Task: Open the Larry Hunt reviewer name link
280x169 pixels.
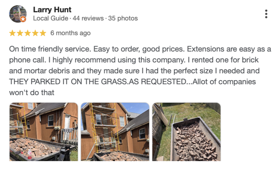Action: pyautogui.click(x=52, y=10)
